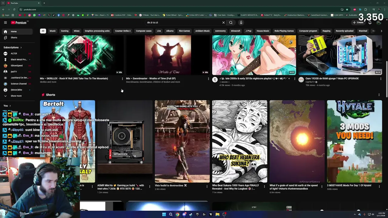Open the IShowSpeed subscription channel
Image resolution: width=388 pixels, height=218 pixels.
tap(17, 66)
